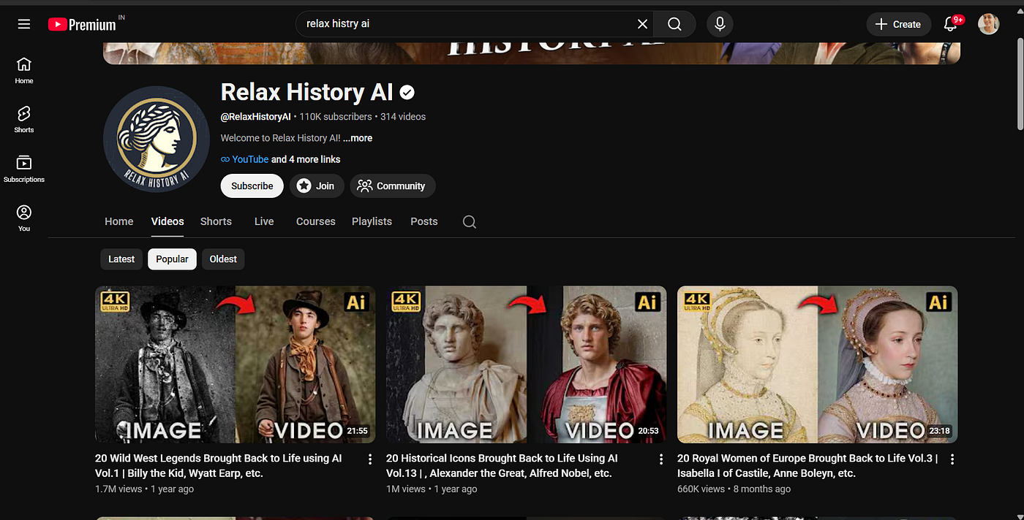Open the Community button
Screen dimensions: 1024x520
[392, 186]
